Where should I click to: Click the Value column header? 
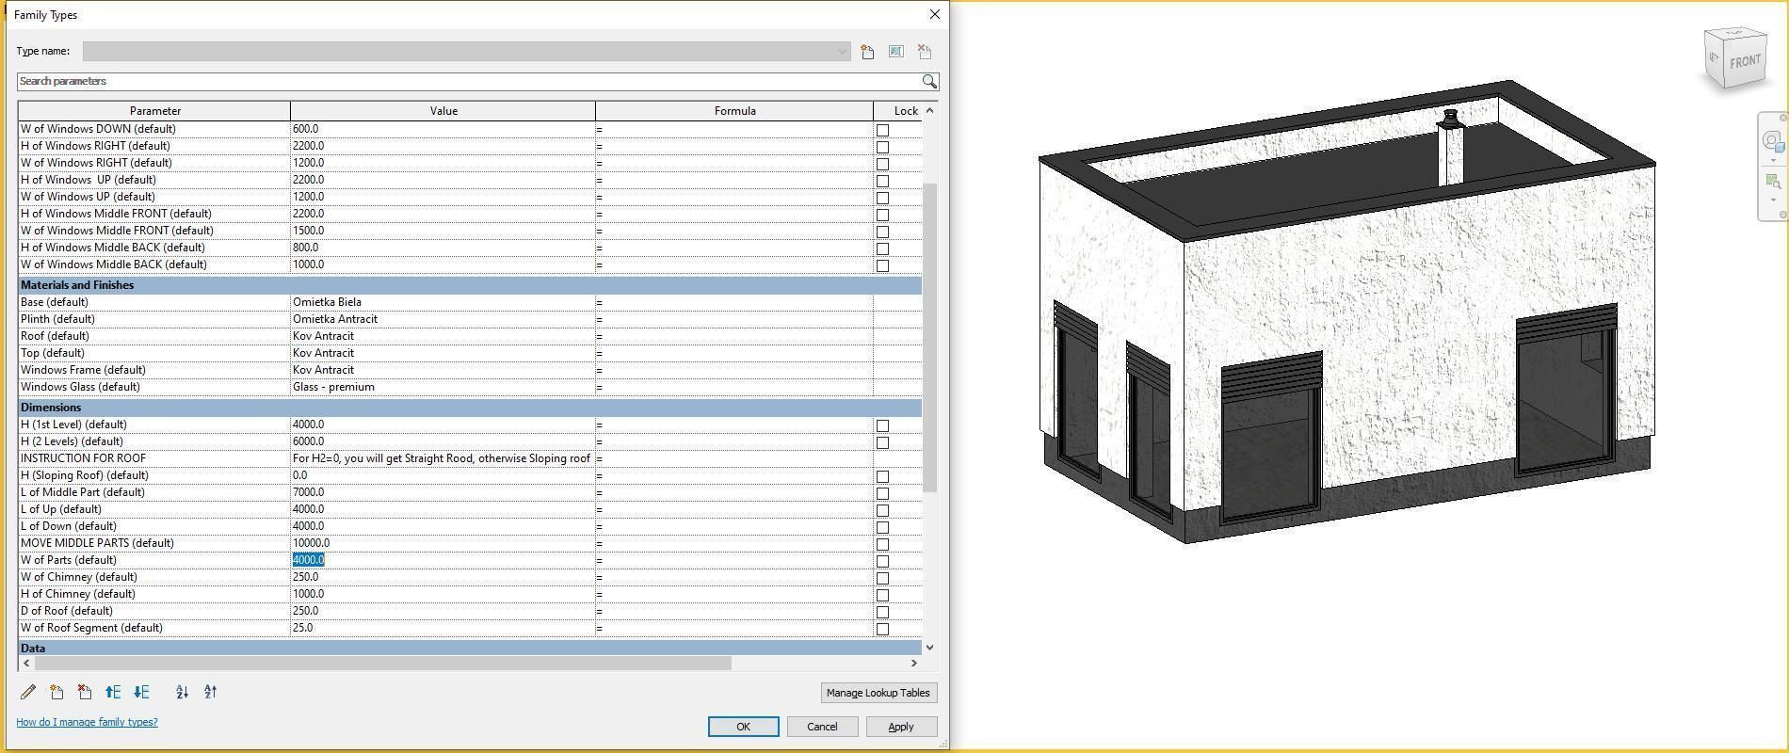pos(443,111)
